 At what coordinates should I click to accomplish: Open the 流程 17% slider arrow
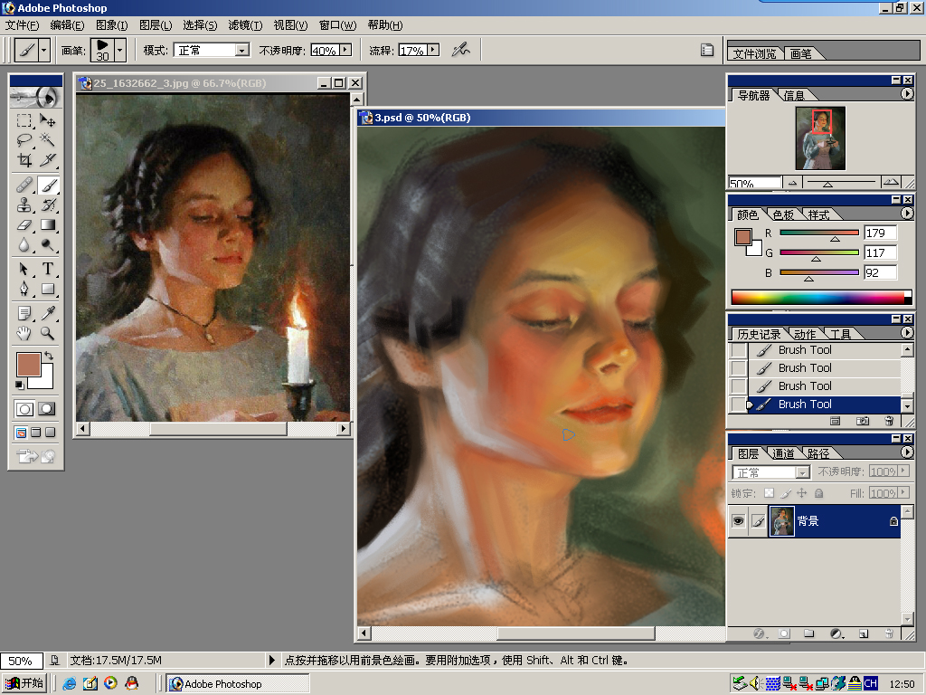point(434,51)
